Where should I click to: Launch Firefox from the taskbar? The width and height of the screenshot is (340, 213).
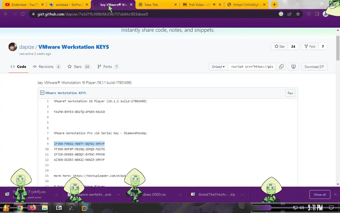pos(33,208)
